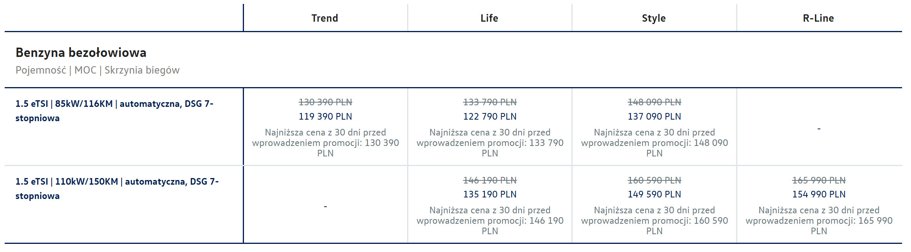Open the R-Line column header
Viewport: 911px width, 252px height.
(x=818, y=18)
